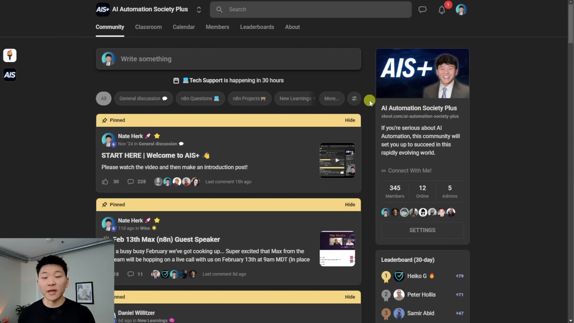Viewport: 574px width, 323px height.
Task: Hide the pinned Feb 13th Max post
Action: pyautogui.click(x=350, y=205)
